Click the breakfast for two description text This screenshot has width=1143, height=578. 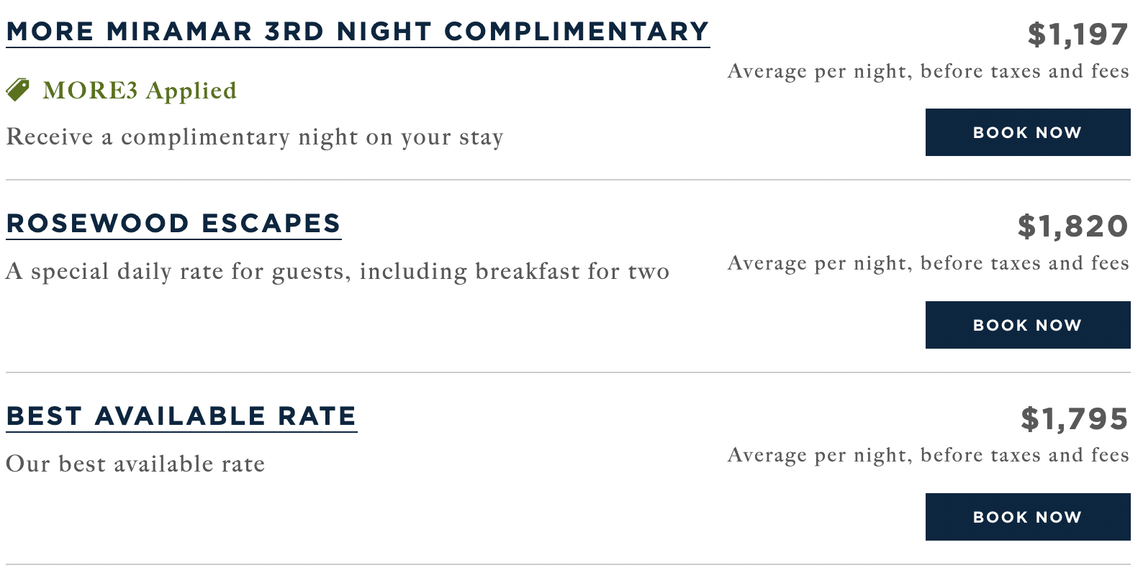pos(338,271)
